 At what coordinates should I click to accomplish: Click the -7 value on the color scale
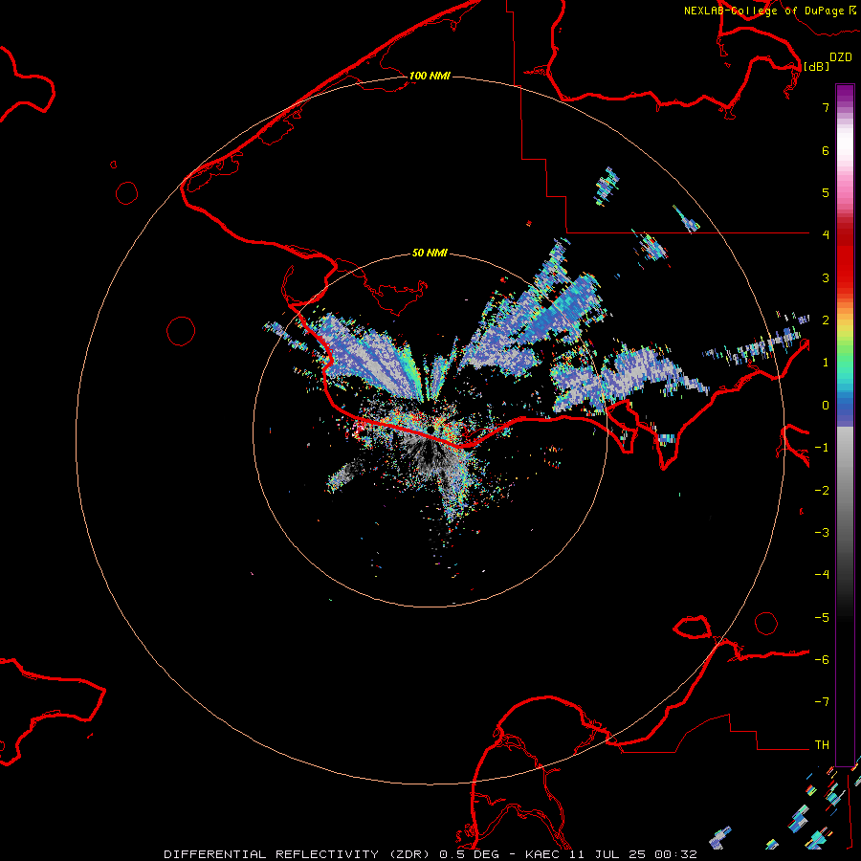[822, 702]
